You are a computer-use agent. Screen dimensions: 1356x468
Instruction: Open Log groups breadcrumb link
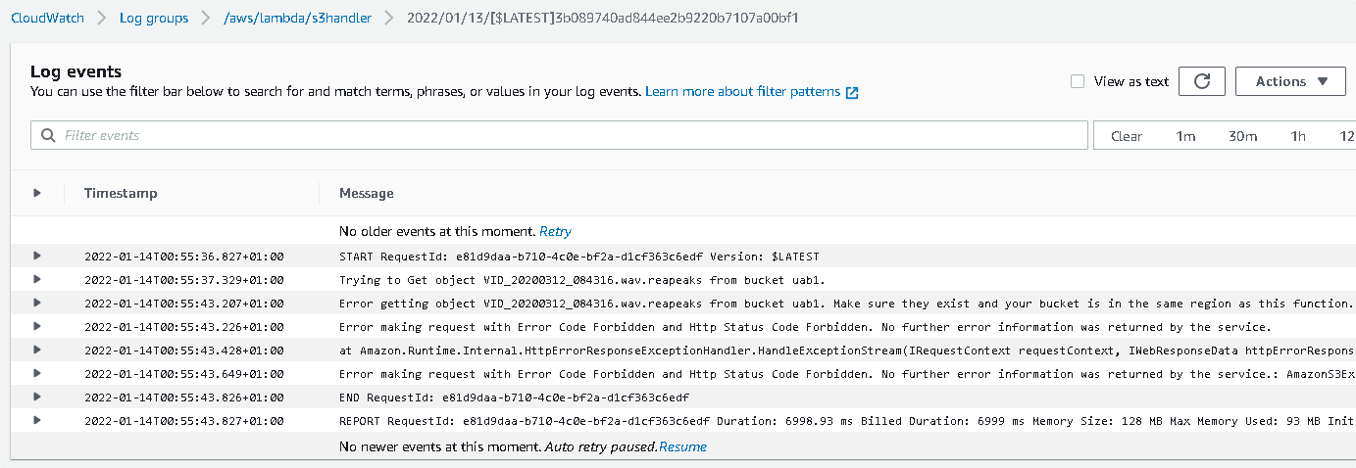(x=154, y=18)
